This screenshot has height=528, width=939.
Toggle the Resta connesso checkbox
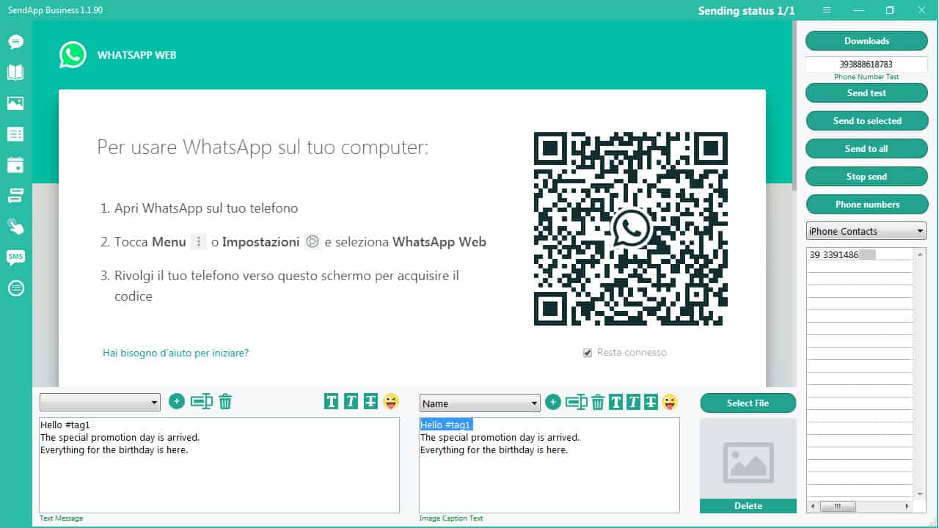tap(588, 353)
